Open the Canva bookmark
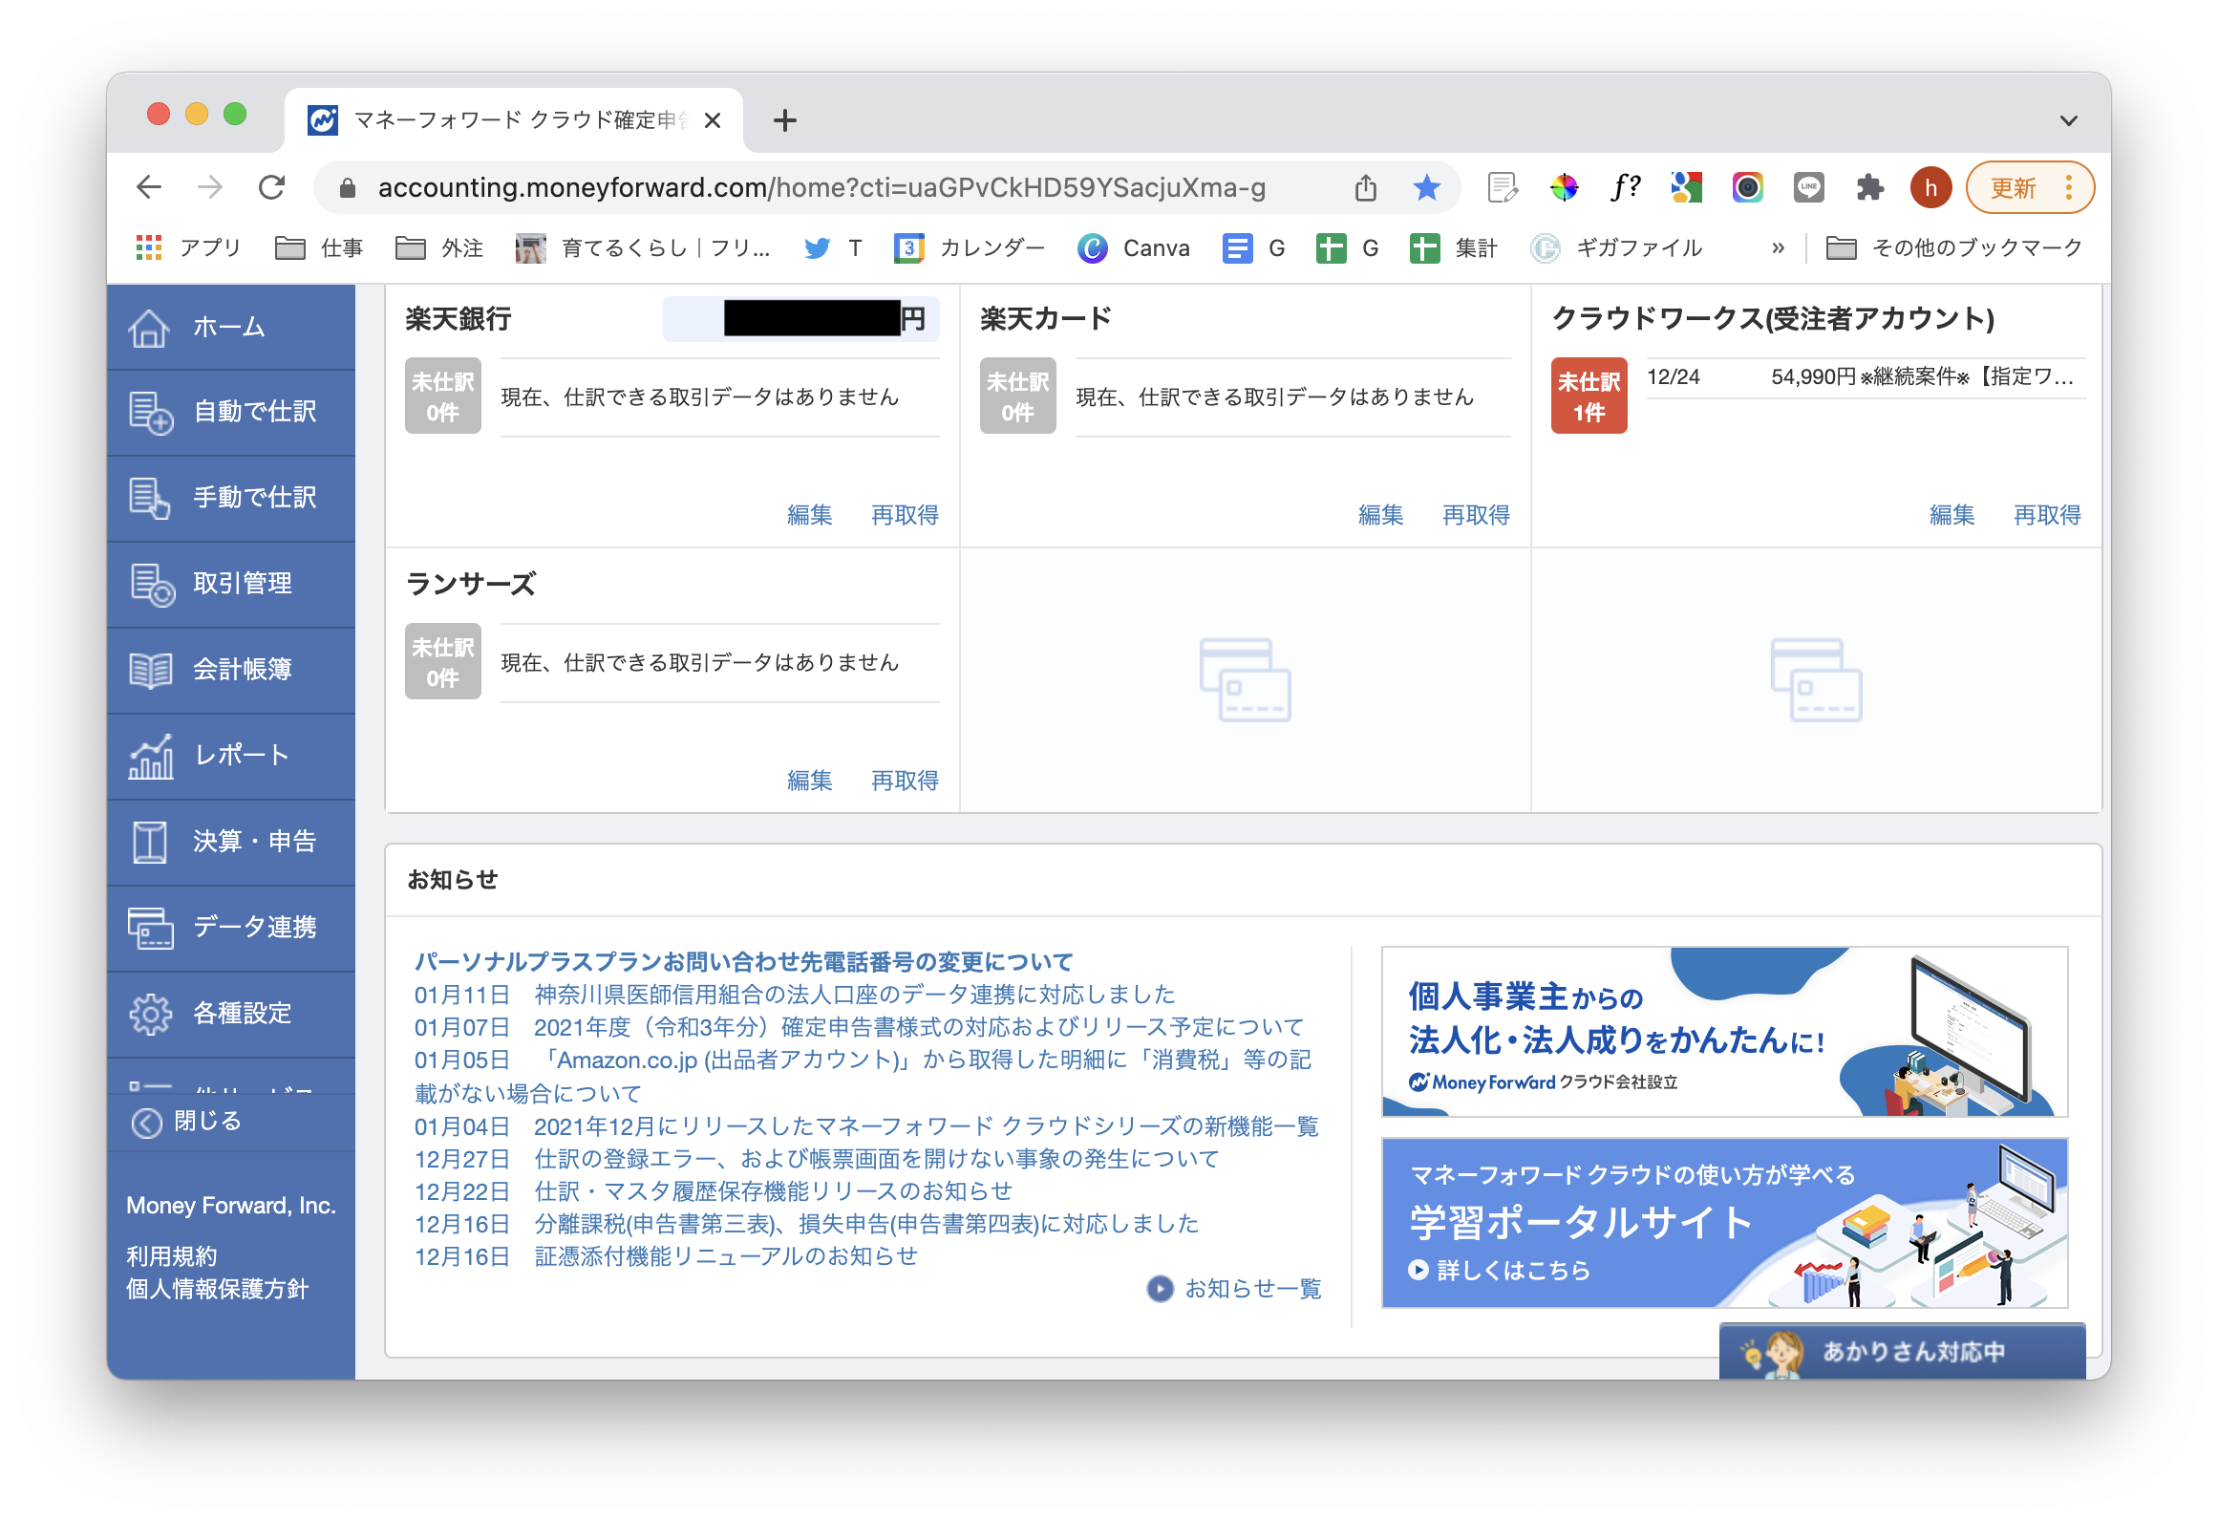The image size is (2218, 1521). [x=1136, y=247]
